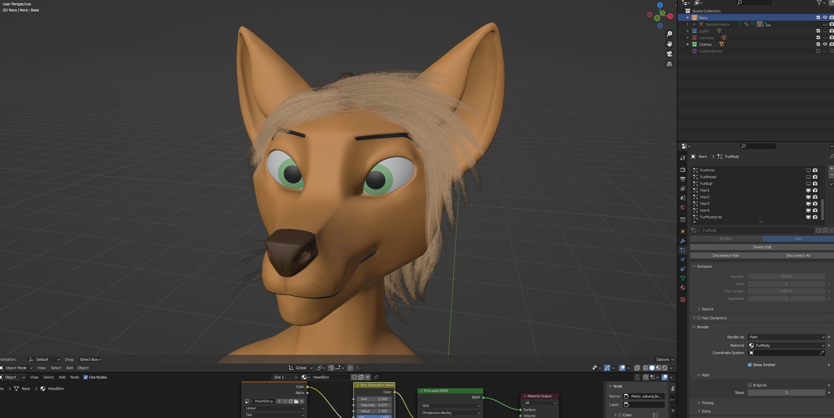Open the Object properties tab
This screenshot has width=834, height=418.
pyautogui.click(x=682, y=231)
